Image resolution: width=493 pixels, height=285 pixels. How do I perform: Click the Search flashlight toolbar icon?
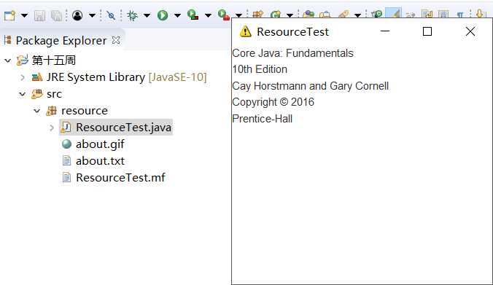click(x=343, y=14)
